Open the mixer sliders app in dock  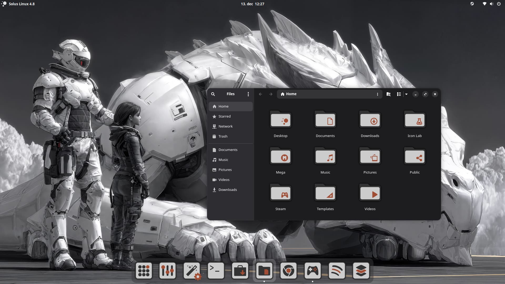point(168,270)
